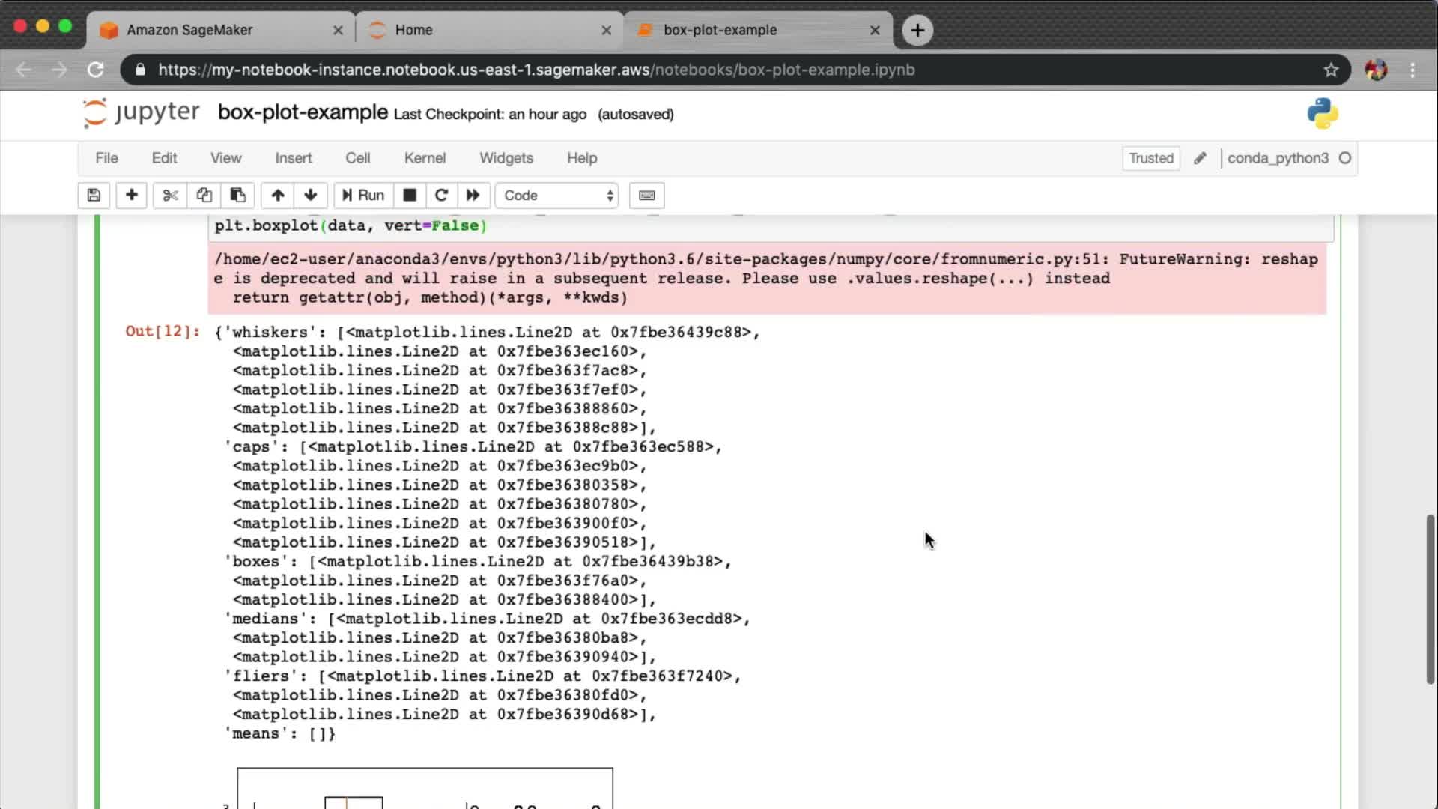
Task: Move selected cell up
Action: point(278,196)
